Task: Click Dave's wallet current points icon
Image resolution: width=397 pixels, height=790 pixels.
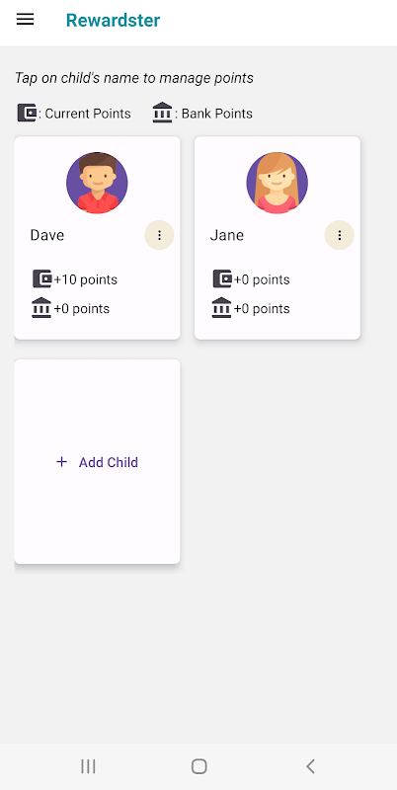Action: point(42,278)
